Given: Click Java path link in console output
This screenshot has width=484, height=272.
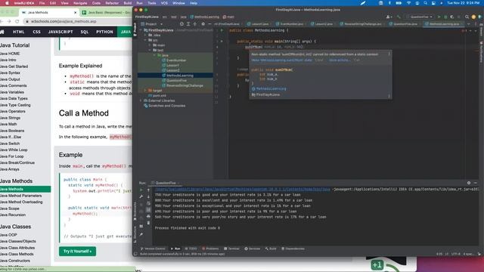Looking at the screenshot, I should click(x=242, y=189).
